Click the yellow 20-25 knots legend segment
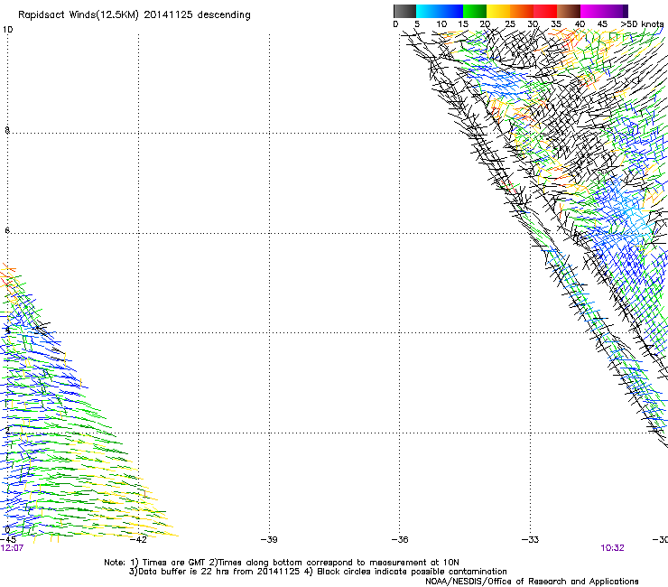 [x=498, y=11]
